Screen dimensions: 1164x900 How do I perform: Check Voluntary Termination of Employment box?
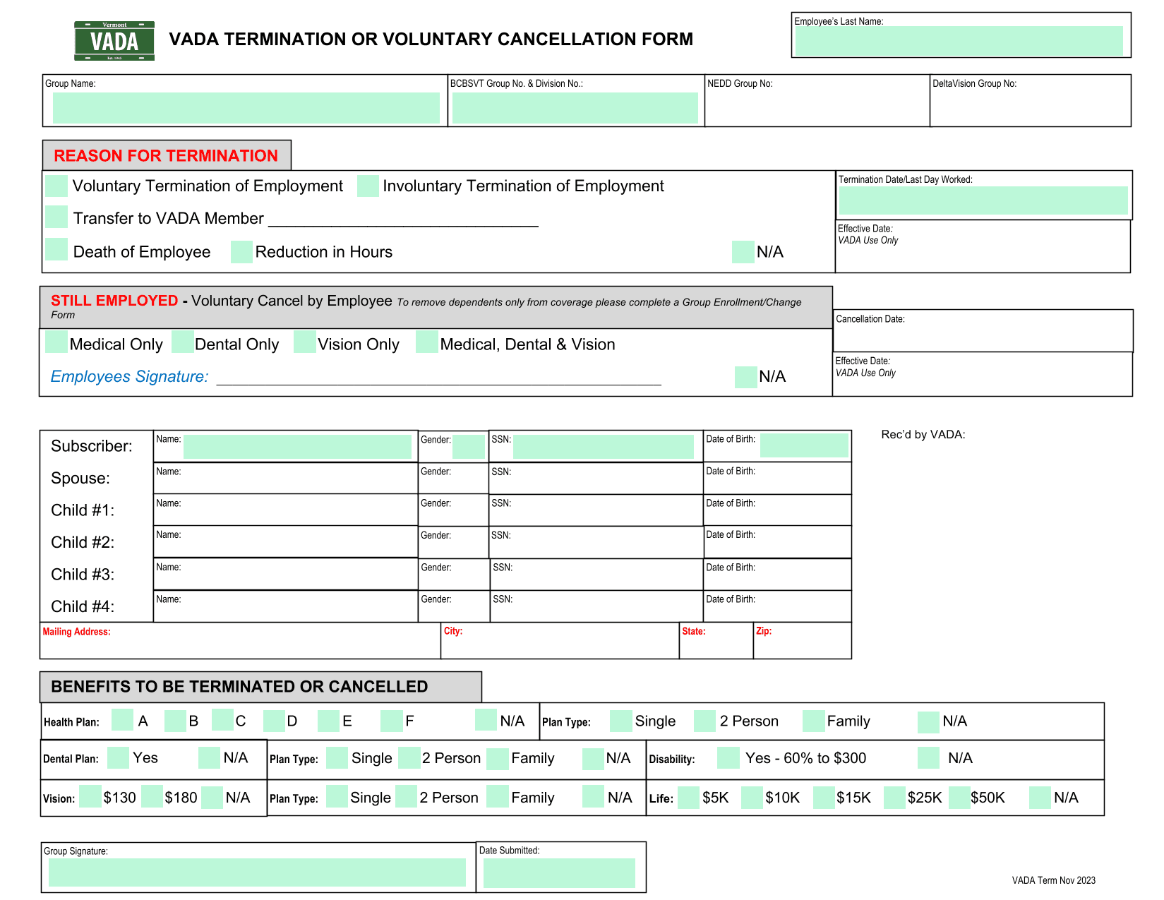point(56,186)
